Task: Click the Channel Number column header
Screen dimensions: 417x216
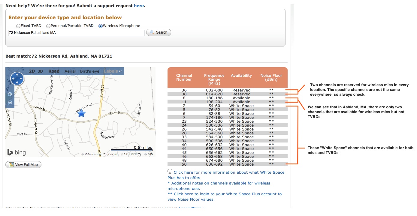Action: click(x=184, y=77)
